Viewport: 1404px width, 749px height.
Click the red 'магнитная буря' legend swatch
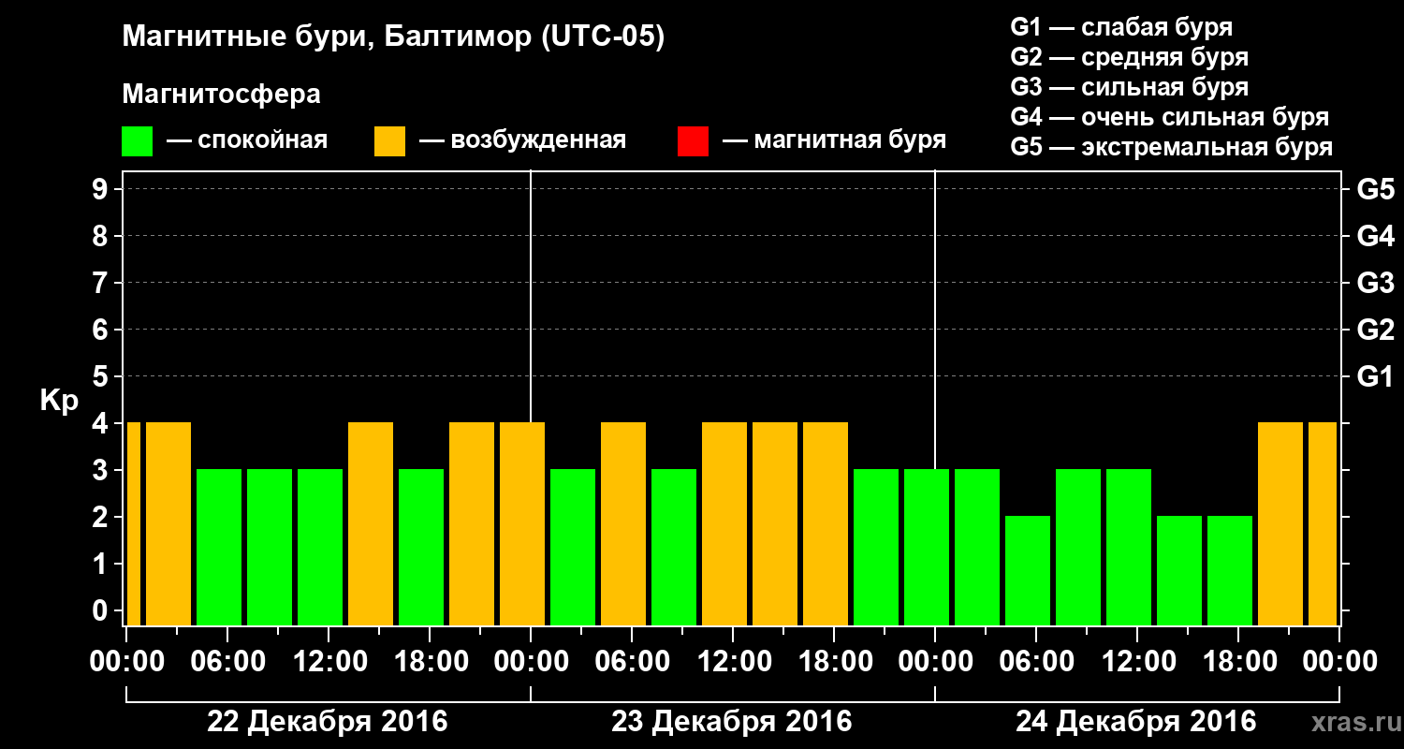click(693, 141)
